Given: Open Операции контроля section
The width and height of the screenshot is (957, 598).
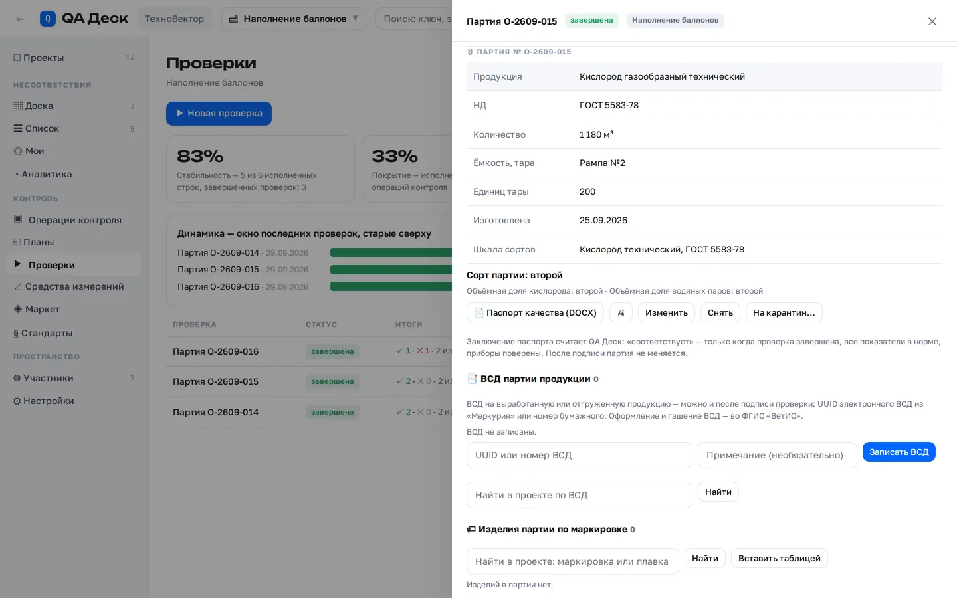Looking at the screenshot, I should pyautogui.click(x=74, y=220).
